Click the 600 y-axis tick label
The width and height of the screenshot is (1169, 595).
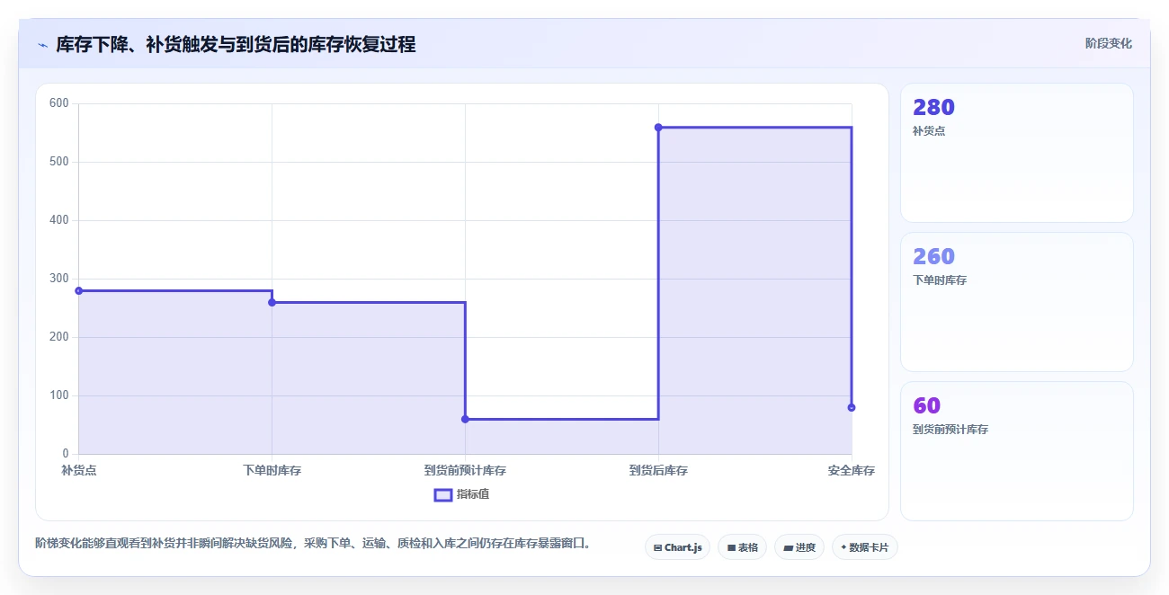59,103
